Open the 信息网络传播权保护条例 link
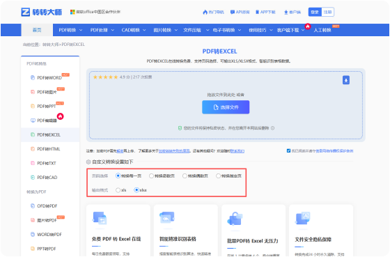The image size is (390, 257). (x=334, y=150)
